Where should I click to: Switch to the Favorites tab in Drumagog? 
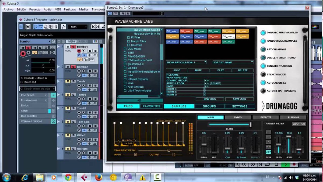[x=151, y=106]
